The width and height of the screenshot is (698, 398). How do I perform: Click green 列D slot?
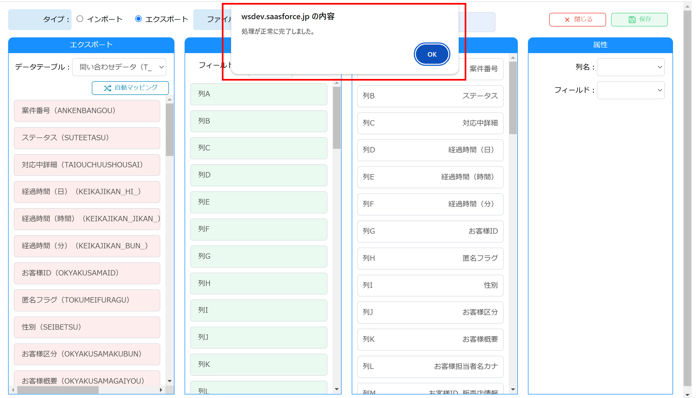tap(259, 175)
